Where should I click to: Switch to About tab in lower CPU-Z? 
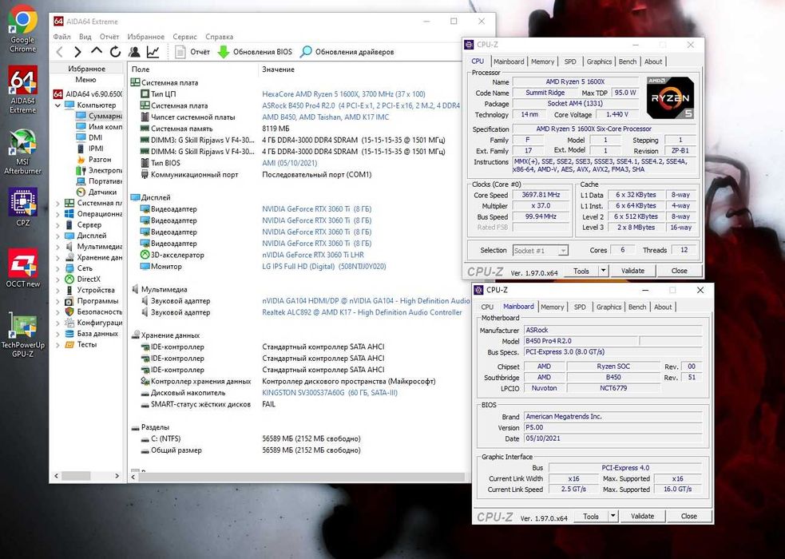tap(663, 307)
